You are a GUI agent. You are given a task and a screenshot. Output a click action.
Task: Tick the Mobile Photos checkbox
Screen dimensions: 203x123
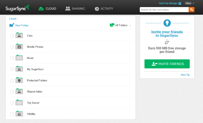tap(12, 47)
